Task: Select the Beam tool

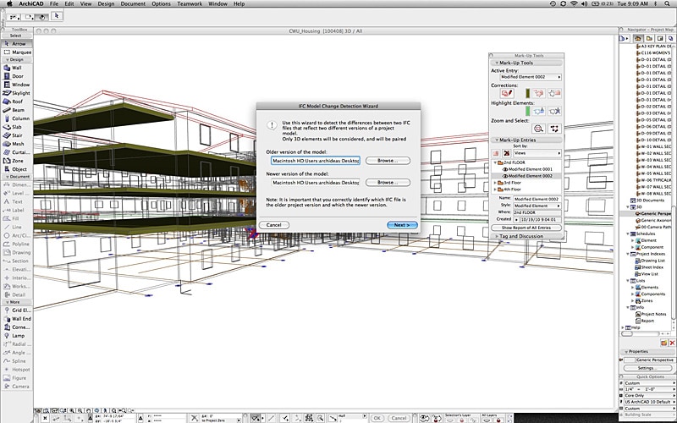Action: [x=16, y=110]
